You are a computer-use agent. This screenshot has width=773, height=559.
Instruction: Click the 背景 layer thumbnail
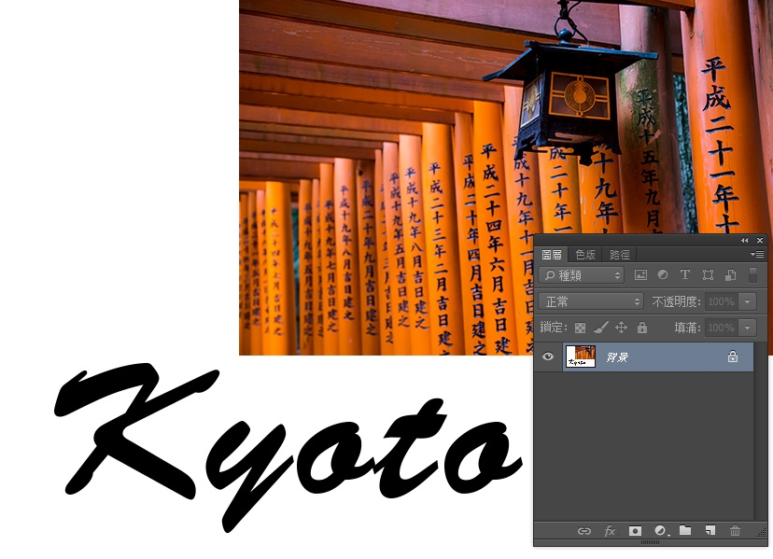(x=579, y=356)
